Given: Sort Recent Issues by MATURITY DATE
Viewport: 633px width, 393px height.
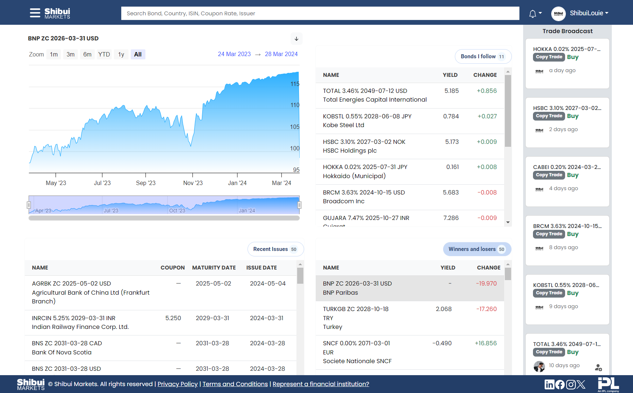Looking at the screenshot, I should pyautogui.click(x=214, y=268).
